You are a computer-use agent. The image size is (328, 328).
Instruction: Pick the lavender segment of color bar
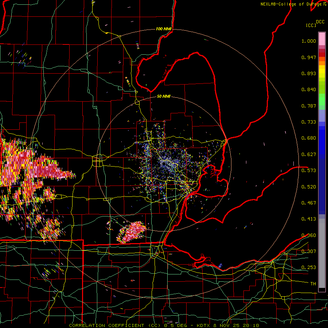(x=322, y=116)
